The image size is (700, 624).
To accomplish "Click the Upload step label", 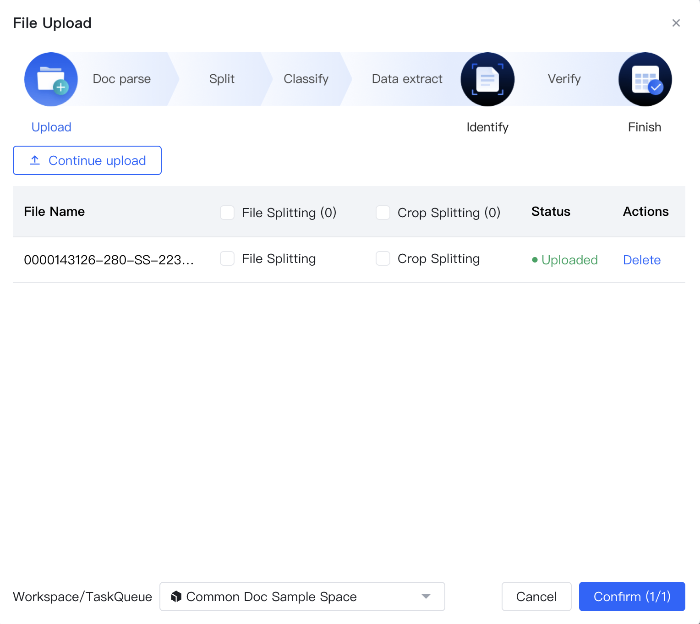I will tap(51, 127).
